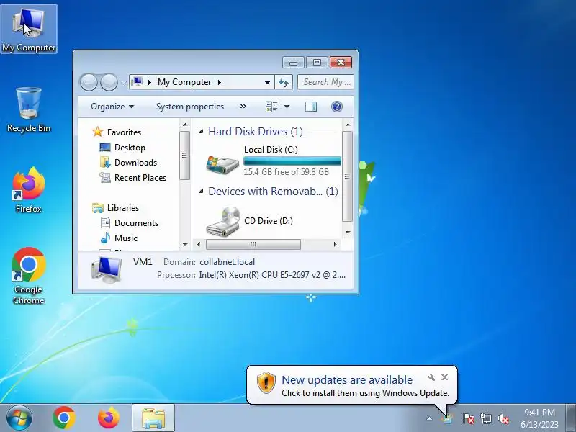This screenshot has width=576, height=432.
Task: Click the processor Intel Xeon text
Action: (272, 275)
